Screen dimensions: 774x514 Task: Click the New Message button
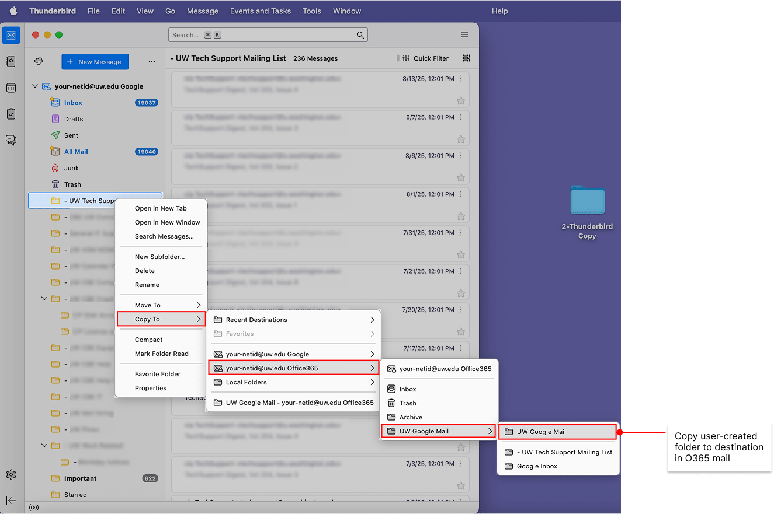click(x=95, y=61)
